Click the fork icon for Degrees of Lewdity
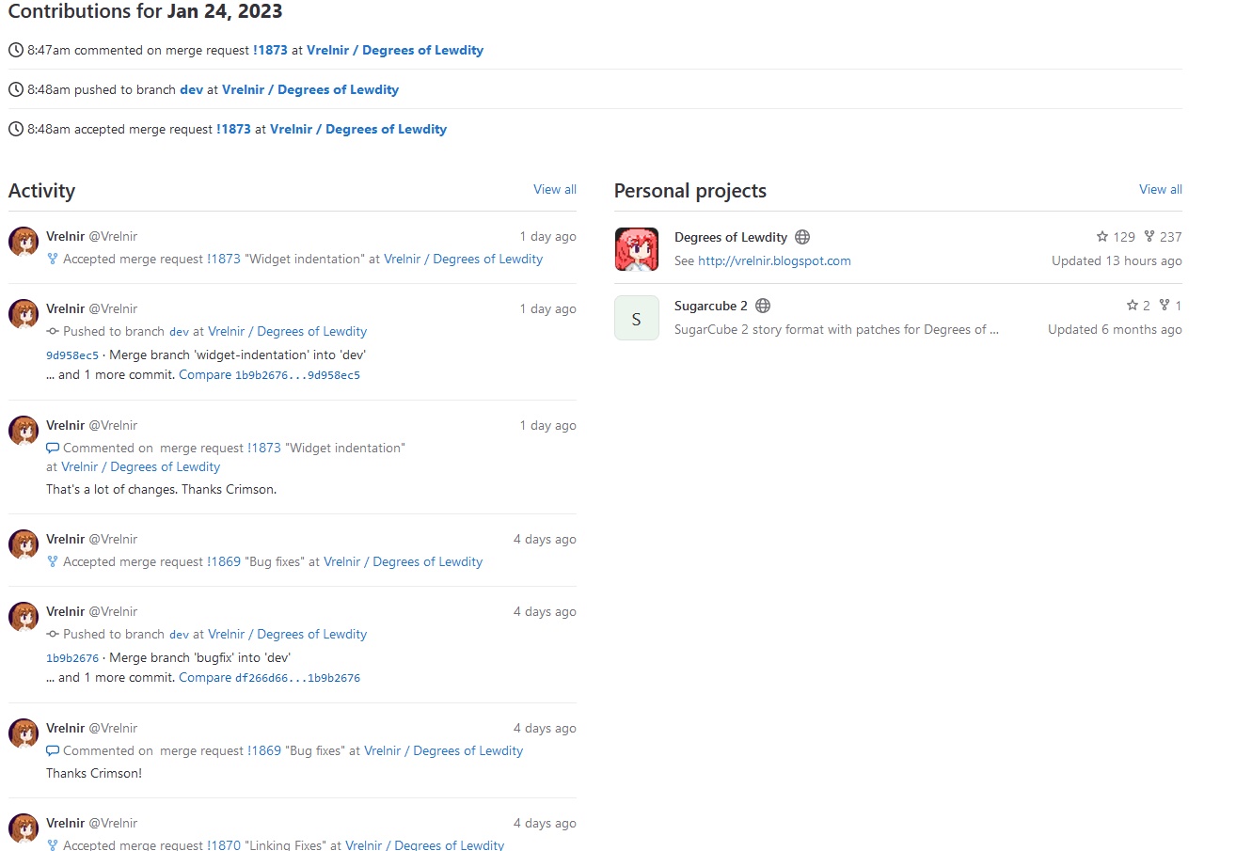1236x851 pixels. [1149, 237]
